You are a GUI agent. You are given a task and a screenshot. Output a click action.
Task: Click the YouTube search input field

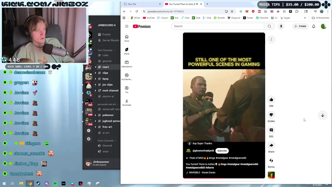tap(218, 26)
